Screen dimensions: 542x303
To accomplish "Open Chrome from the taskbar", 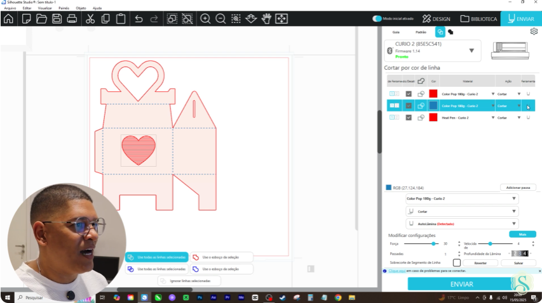I will 337,297.
